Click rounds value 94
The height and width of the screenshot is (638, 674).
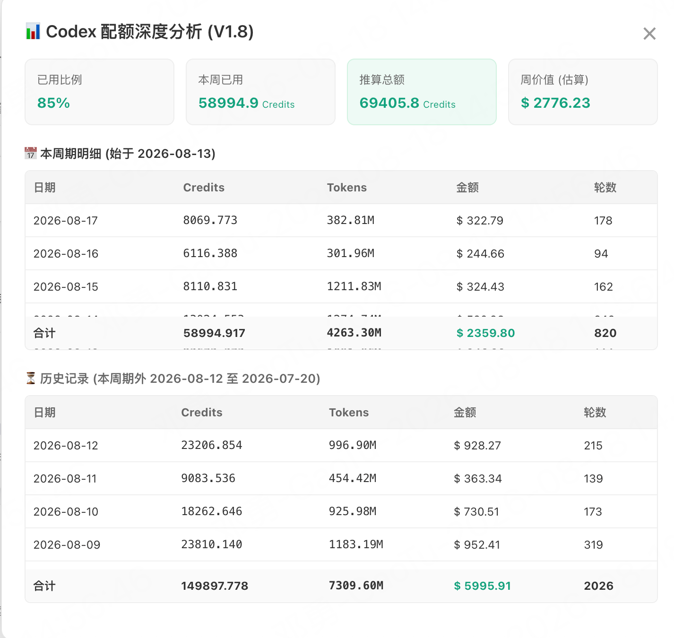click(601, 254)
